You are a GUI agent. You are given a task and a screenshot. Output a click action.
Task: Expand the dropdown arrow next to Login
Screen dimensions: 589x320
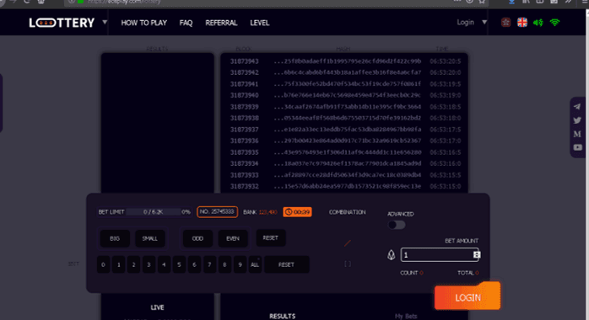coord(484,23)
